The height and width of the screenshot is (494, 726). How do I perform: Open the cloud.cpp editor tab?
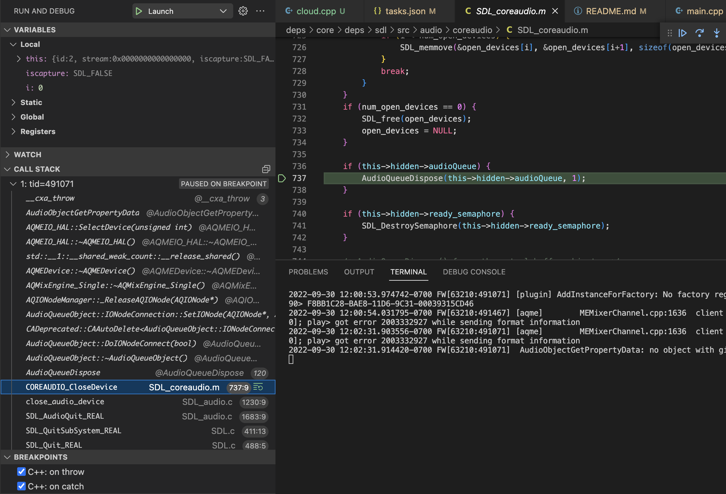(x=316, y=11)
